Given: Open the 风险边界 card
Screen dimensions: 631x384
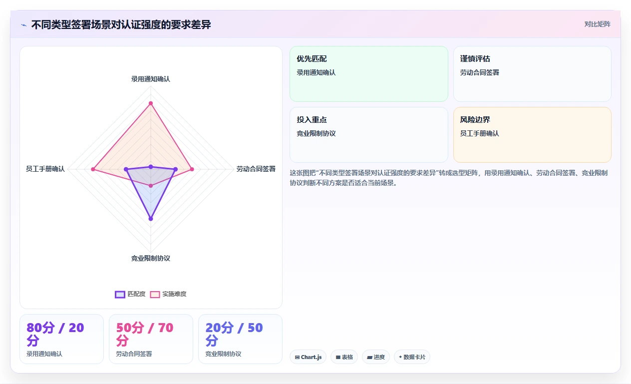Looking at the screenshot, I should (532, 135).
